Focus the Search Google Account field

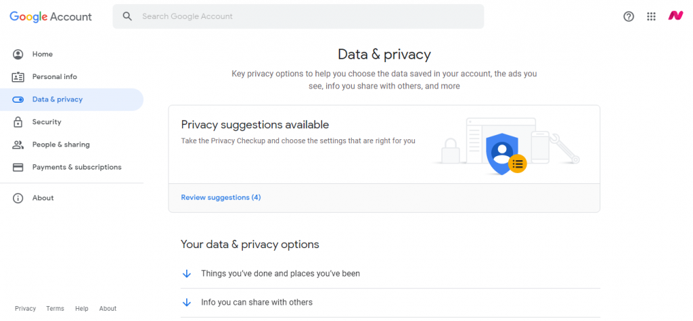coord(298,16)
